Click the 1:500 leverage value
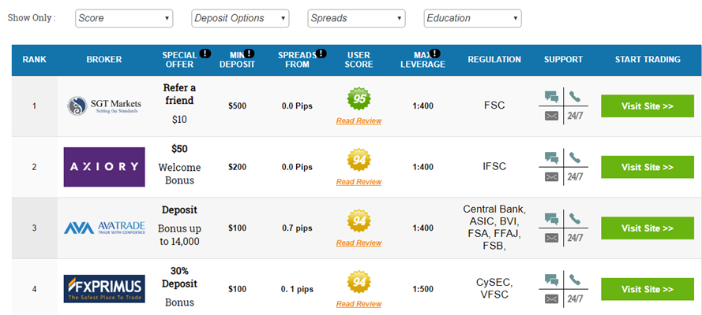 [x=423, y=290]
